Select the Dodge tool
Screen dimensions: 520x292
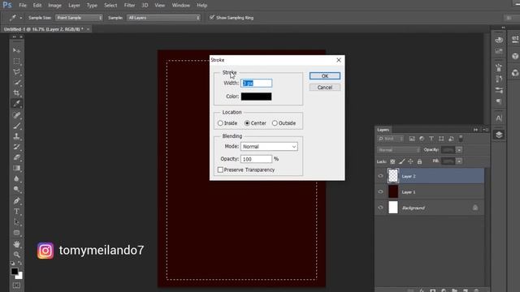(x=16, y=189)
